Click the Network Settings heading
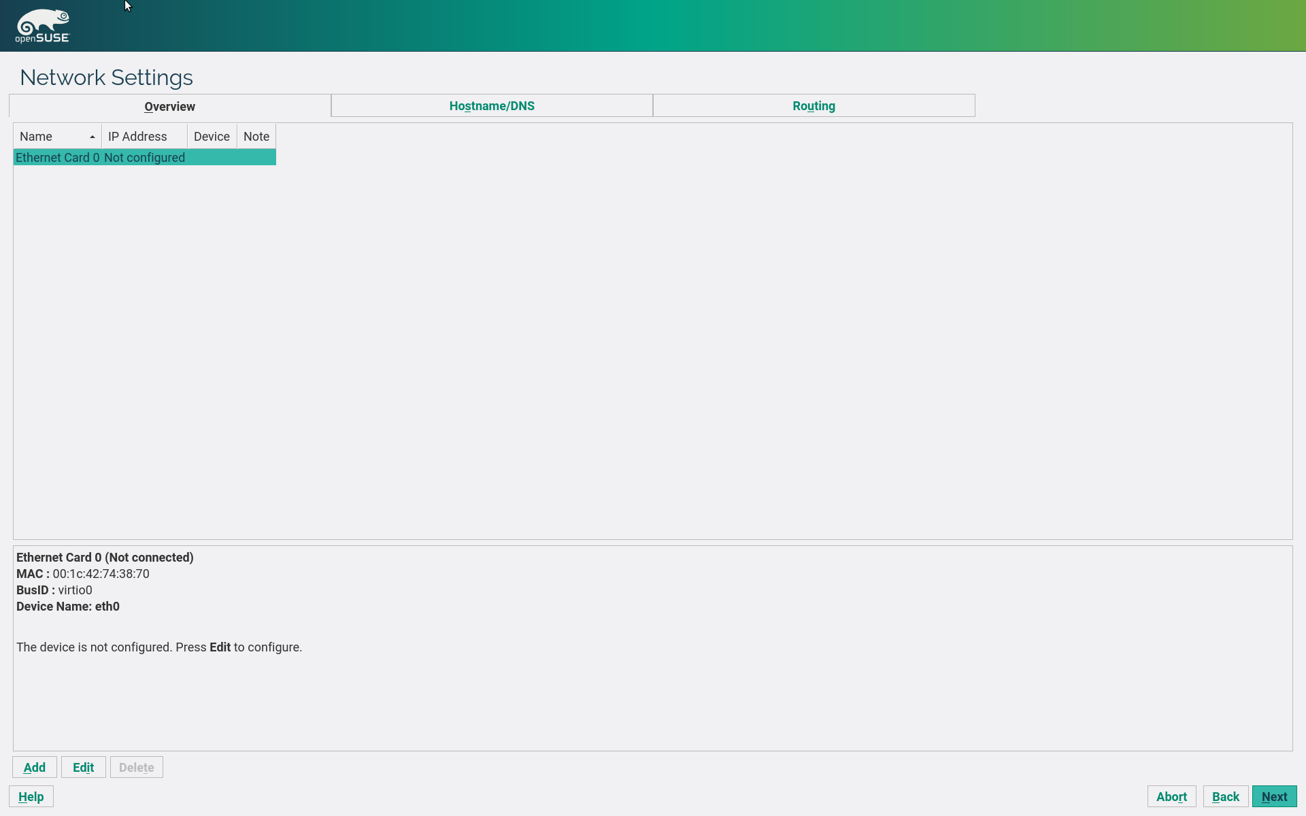Screen dimensions: 1306x816 pyautogui.click(x=106, y=78)
